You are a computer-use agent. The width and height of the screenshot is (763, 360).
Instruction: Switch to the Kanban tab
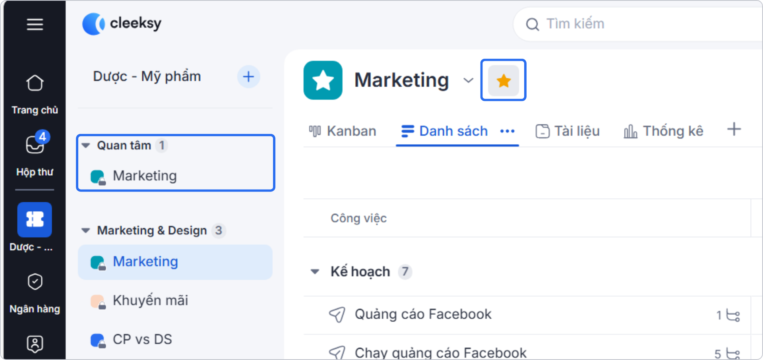pyautogui.click(x=342, y=131)
